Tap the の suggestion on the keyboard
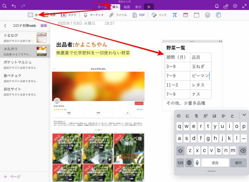The height and width of the screenshot is (182, 249). click(179, 116)
